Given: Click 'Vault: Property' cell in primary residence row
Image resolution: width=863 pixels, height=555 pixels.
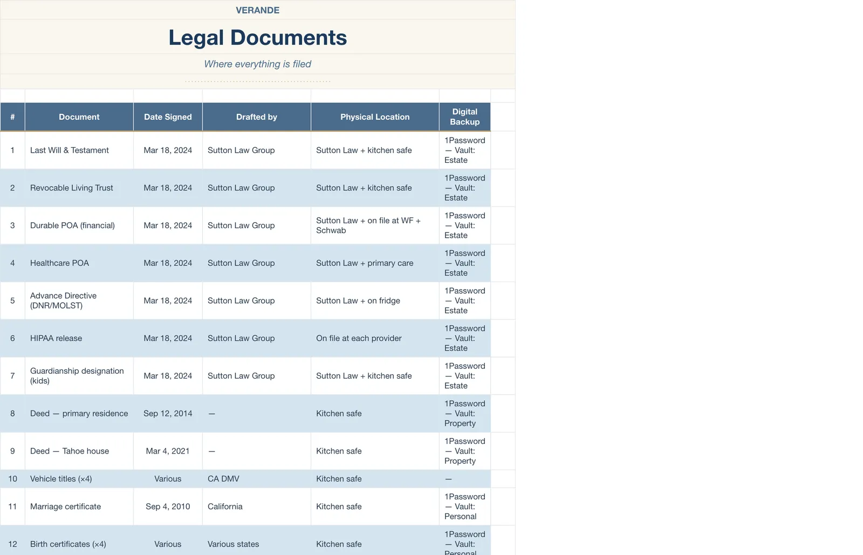Looking at the screenshot, I should click(465, 413).
